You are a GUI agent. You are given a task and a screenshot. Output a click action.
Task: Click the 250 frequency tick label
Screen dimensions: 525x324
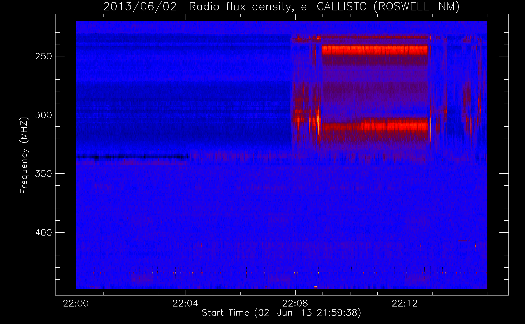pos(43,56)
